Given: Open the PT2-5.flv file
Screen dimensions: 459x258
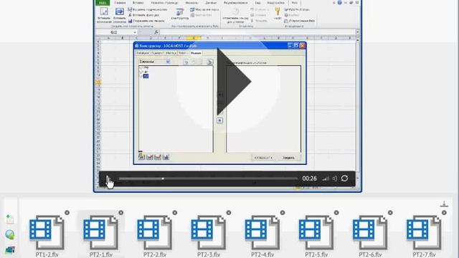Looking at the screenshot, I should click(316, 236).
